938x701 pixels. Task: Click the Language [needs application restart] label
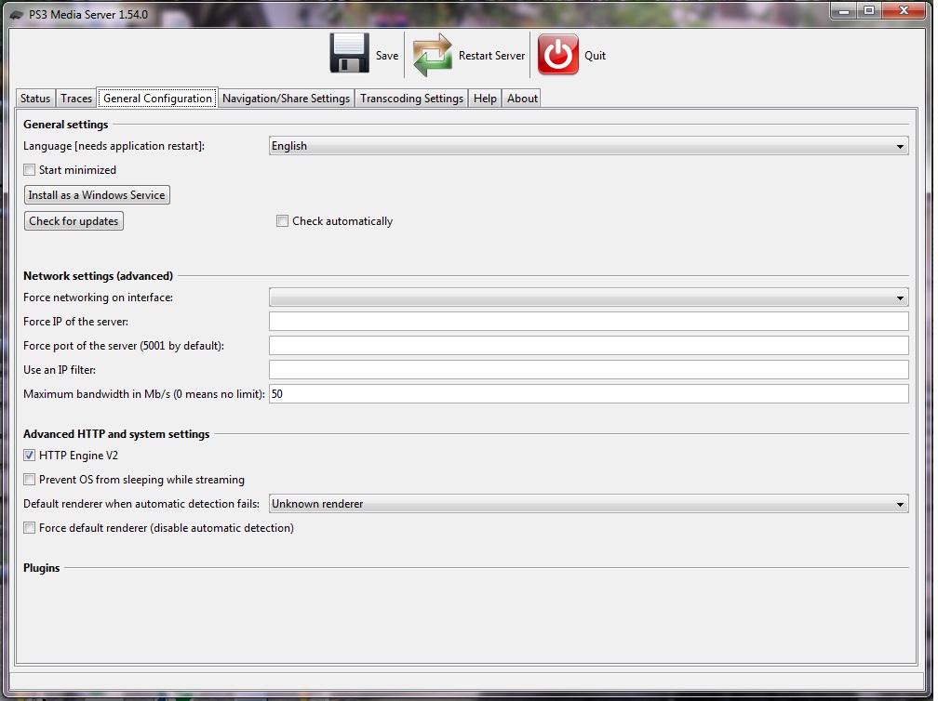click(x=114, y=146)
